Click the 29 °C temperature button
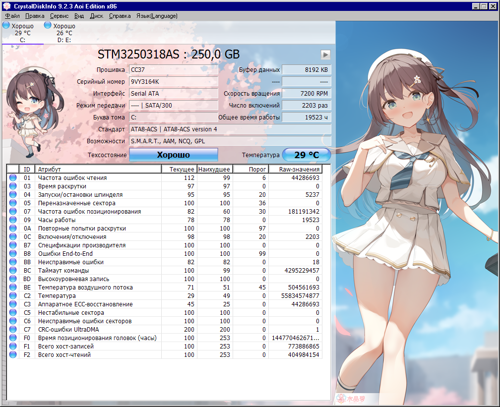500x407 pixels. click(x=306, y=155)
